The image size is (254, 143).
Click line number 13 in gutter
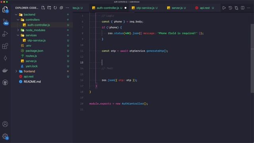[82, 63]
